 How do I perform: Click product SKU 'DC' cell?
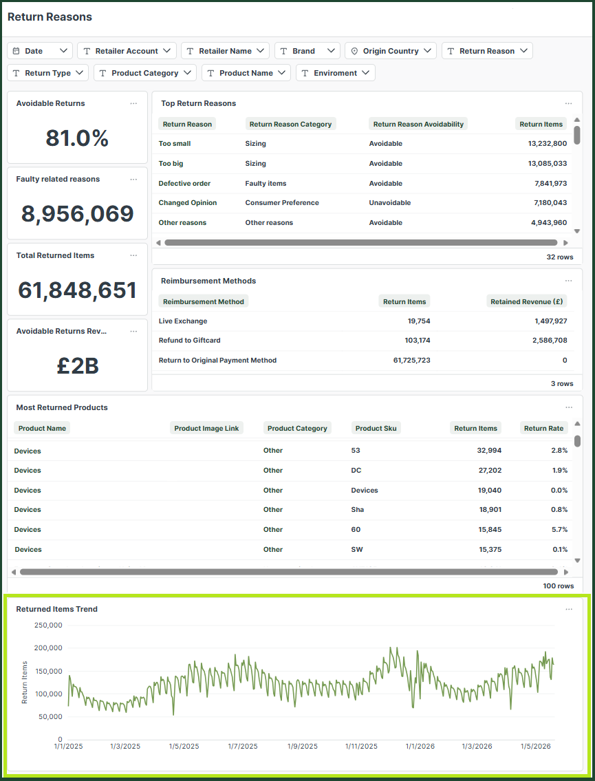coord(356,471)
